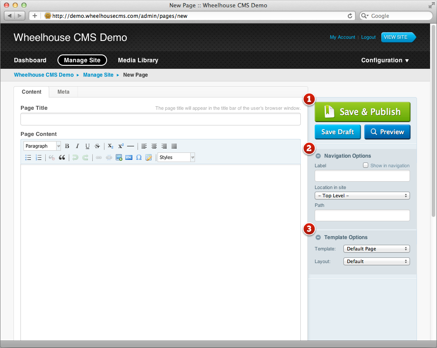
Task: Click the View Site button
Action: [x=398, y=37]
